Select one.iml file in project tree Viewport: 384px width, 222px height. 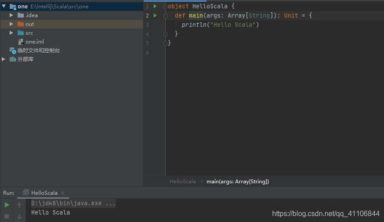coord(35,42)
